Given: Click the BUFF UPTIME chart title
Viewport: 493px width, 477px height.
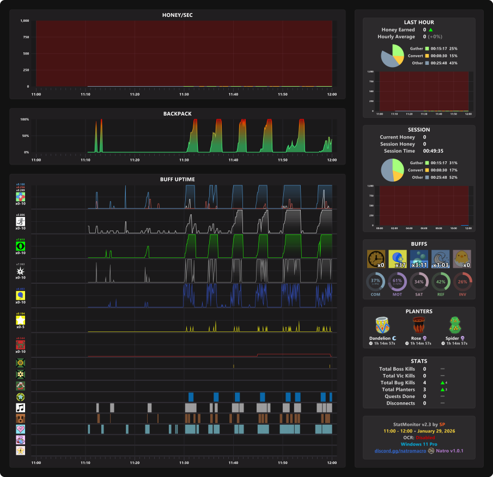Looking at the screenshot, I should tap(178, 179).
